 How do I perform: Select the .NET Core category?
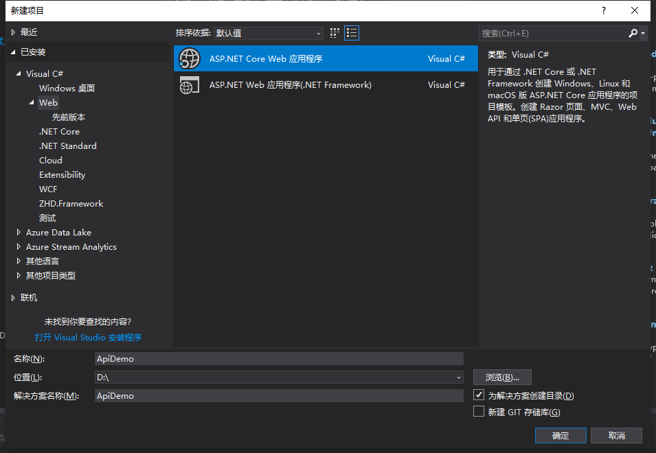(59, 131)
